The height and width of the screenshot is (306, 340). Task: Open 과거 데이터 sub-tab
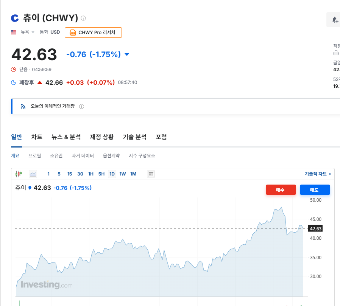83,156
